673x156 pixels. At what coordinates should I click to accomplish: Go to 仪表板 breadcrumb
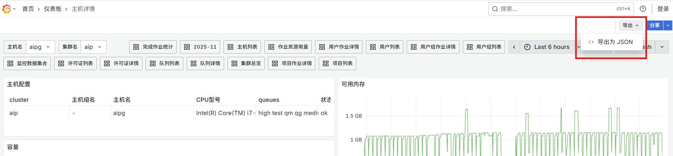point(53,9)
